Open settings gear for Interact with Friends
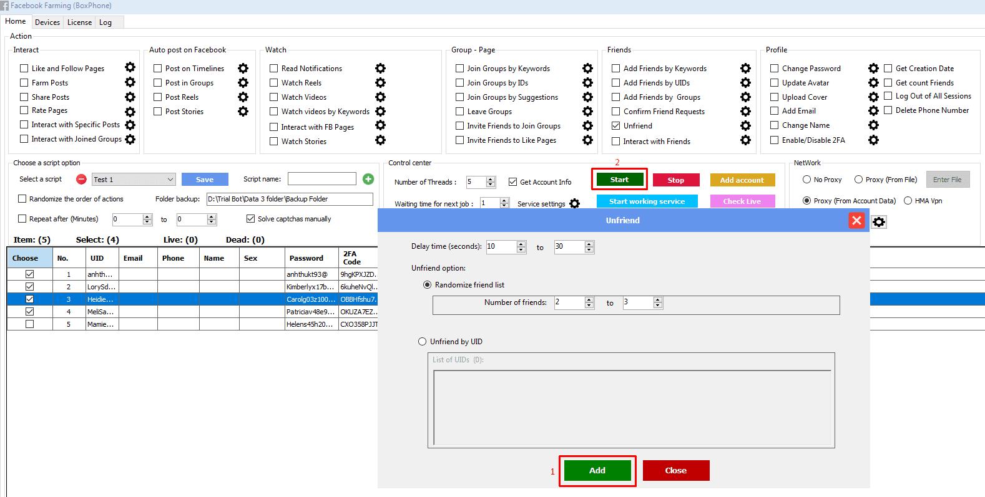The width and height of the screenshot is (985, 497). pyautogui.click(x=745, y=140)
